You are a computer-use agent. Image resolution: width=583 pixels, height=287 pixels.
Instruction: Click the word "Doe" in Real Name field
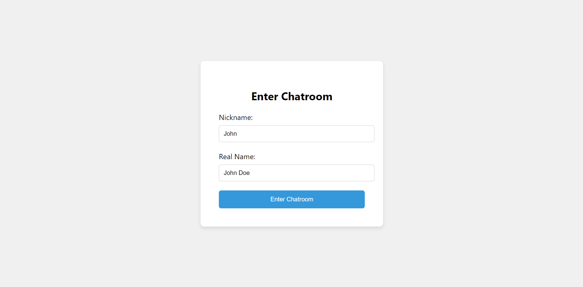pos(244,173)
